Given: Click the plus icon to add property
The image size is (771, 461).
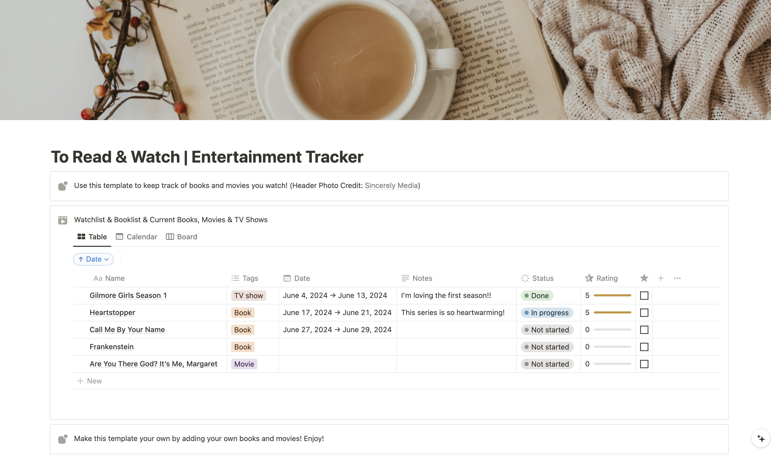Looking at the screenshot, I should click(660, 278).
